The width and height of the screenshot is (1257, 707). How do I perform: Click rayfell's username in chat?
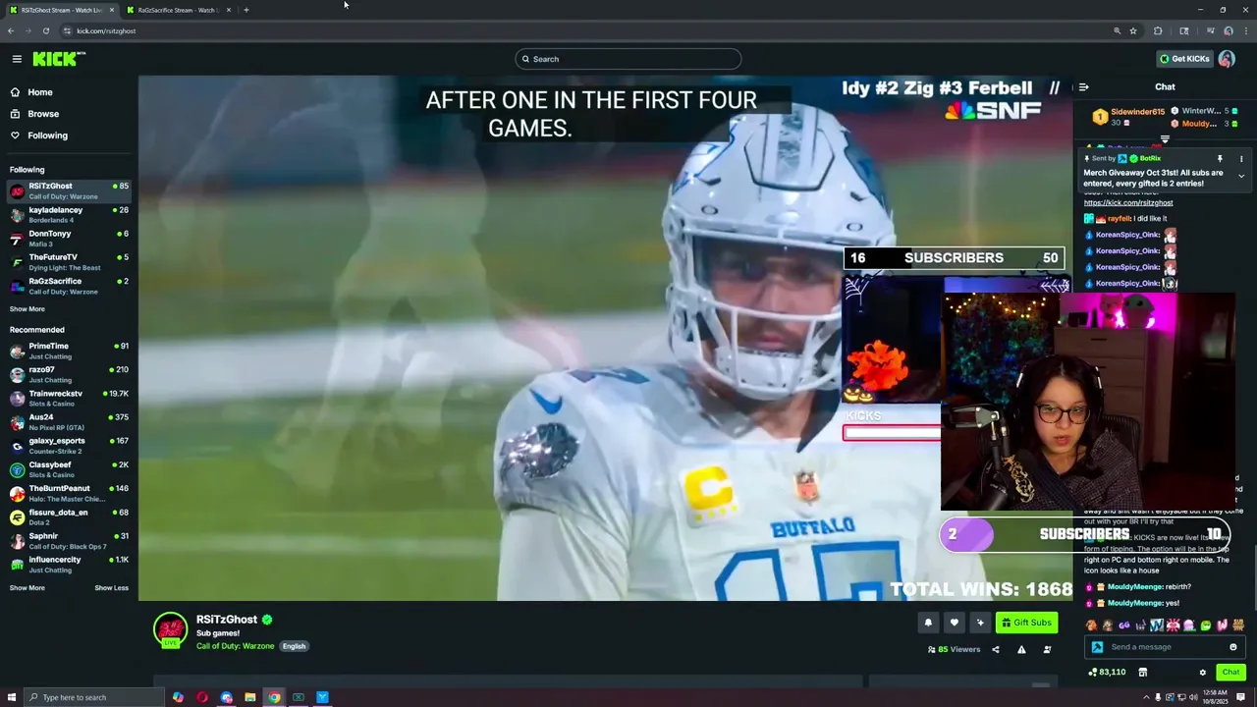point(1121,219)
